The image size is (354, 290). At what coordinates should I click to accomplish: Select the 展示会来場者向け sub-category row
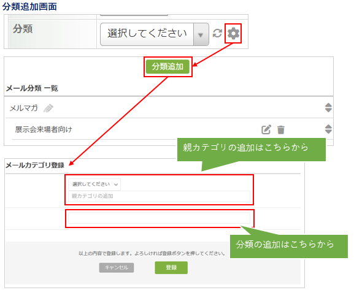[172, 129]
